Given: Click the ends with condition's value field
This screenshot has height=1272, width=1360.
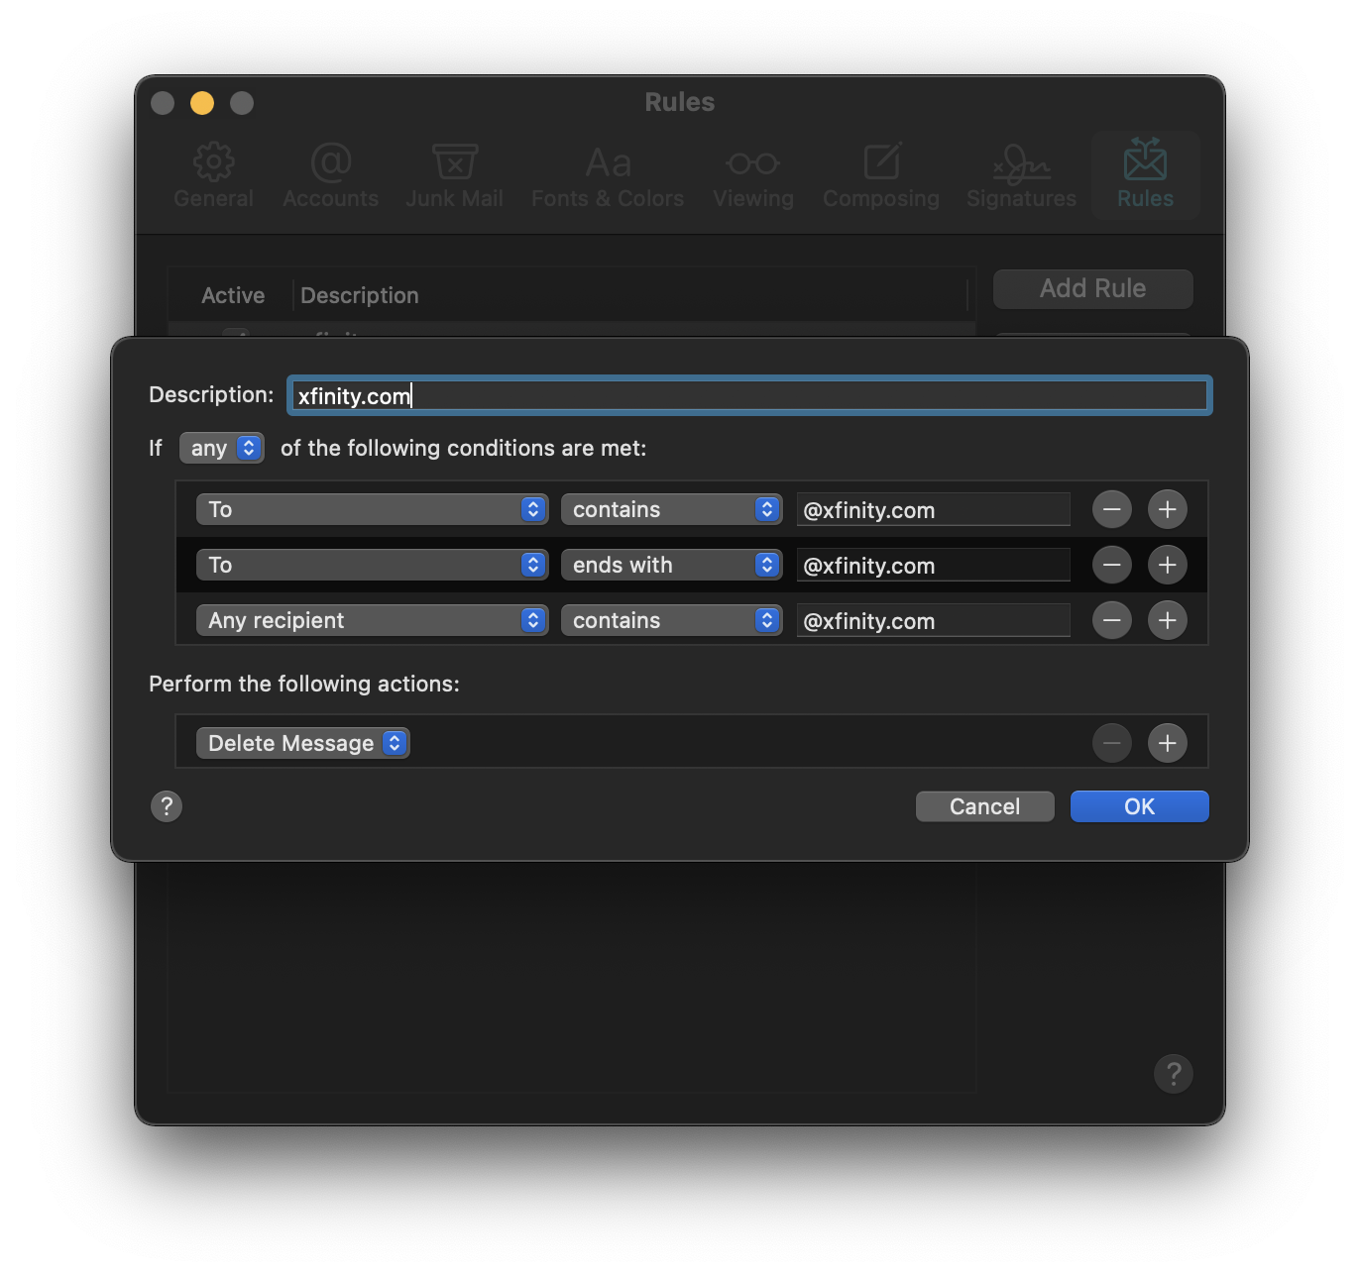Looking at the screenshot, I should click(x=933, y=565).
